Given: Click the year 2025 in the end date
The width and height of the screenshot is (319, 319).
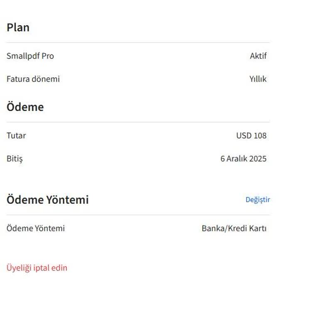Looking at the screenshot, I should (x=258, y=159).
